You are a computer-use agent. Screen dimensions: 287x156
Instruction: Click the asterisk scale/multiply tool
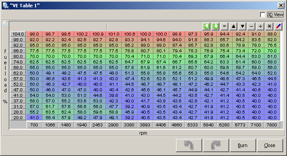[x=269, y=27]
